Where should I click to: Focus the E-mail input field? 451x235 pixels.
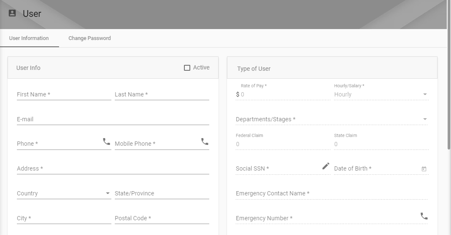pos(113,119)
